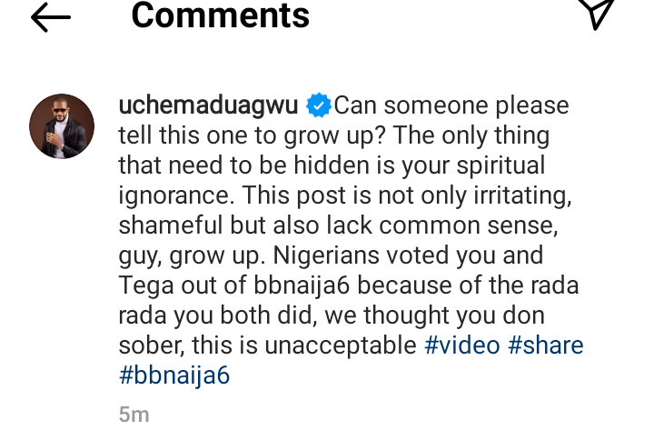Open the #share hashtag
Viewport: 654px width, 440px height.
[546, 345]
